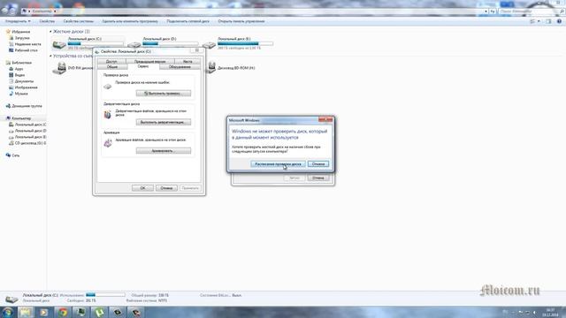Open the view options icon in toolbar

coord(532,21)
